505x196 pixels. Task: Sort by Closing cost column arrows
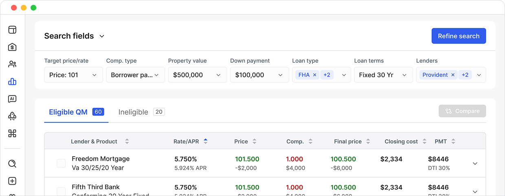tap(424, 142)
